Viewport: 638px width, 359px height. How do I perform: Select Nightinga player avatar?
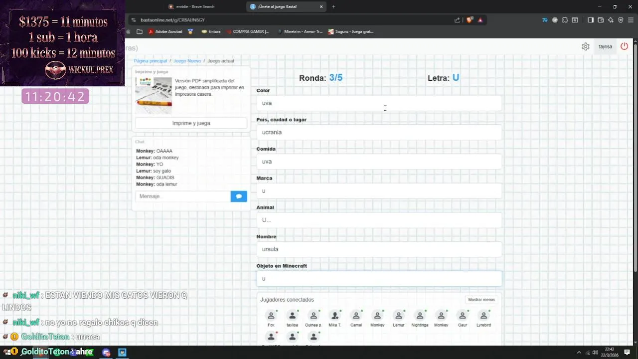click(420, 316)
